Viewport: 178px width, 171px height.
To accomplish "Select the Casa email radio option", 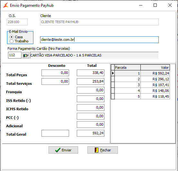I will (12, 37).
